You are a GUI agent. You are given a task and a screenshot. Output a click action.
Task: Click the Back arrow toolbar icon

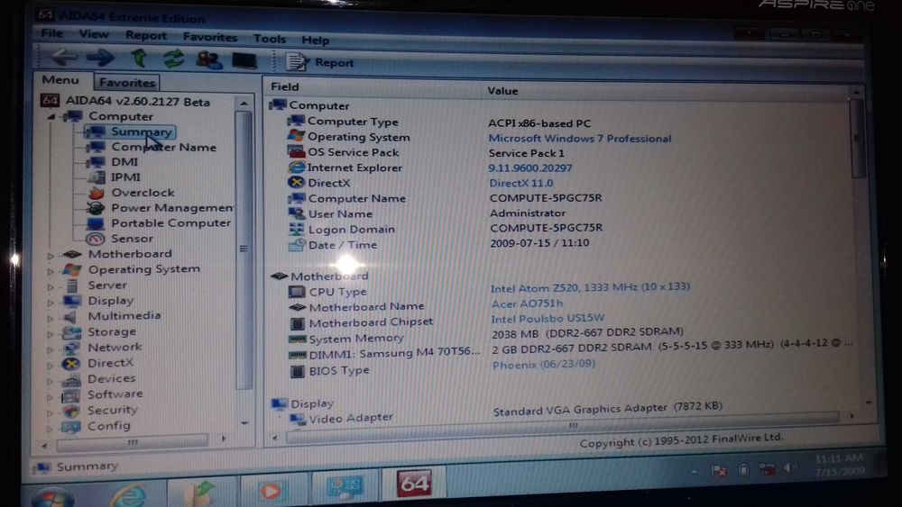(63, 57)
